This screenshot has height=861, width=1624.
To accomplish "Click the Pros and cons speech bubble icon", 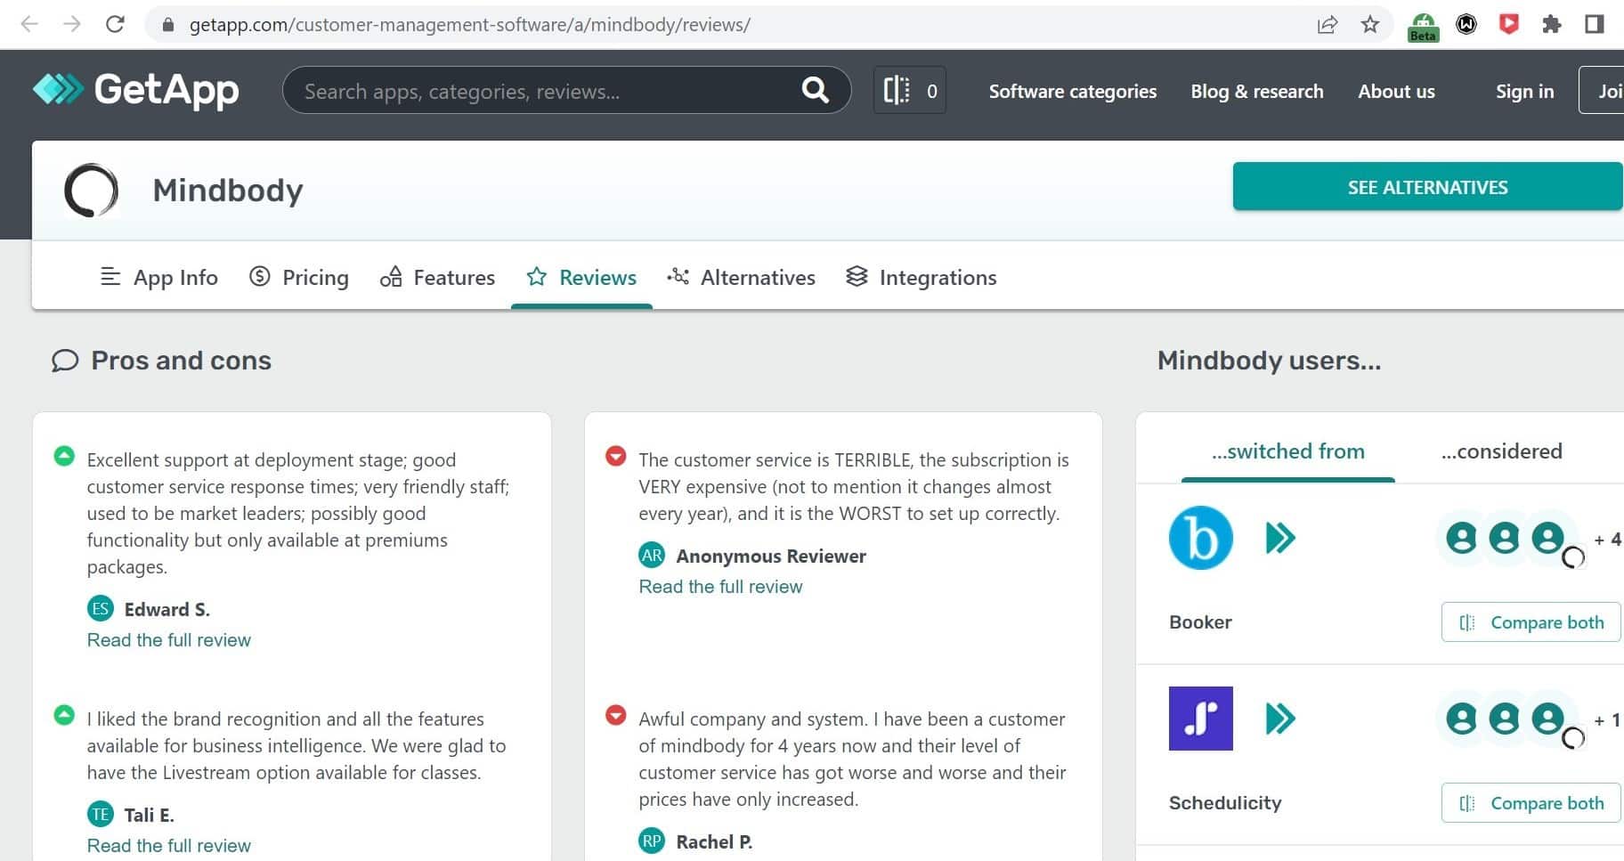I will click(x=65, y=361).
